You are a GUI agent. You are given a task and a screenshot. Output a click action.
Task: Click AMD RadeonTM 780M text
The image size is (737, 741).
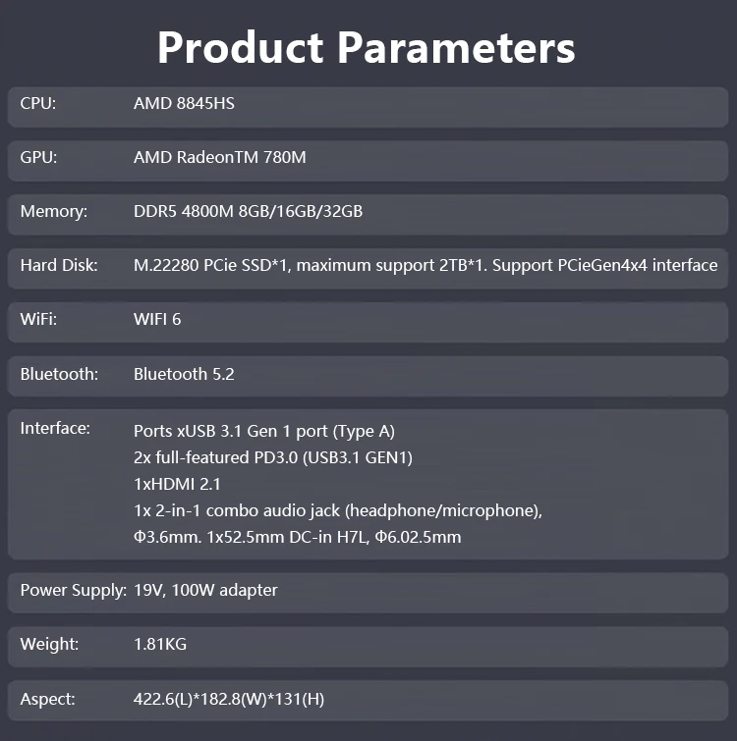(220, 157)
